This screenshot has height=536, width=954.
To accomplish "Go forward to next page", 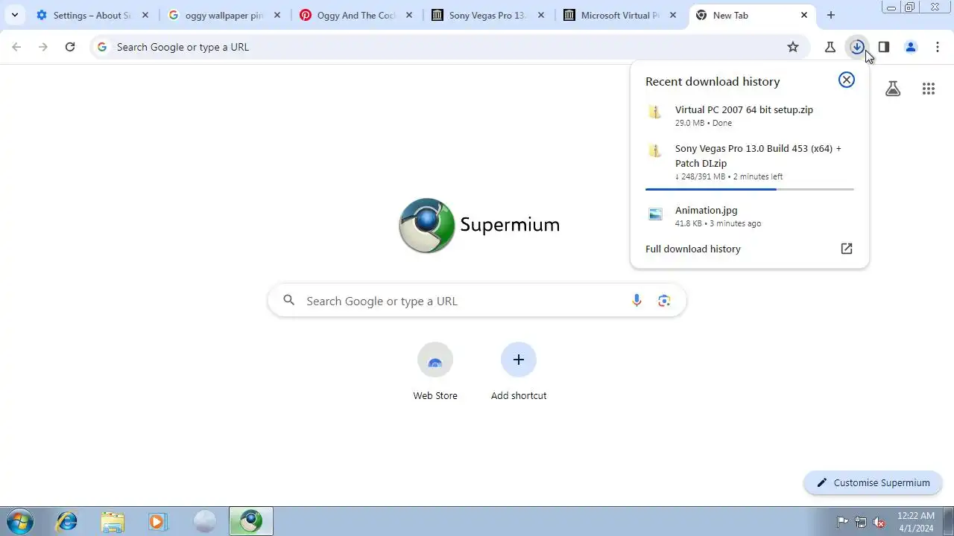I will coord(43,47).
